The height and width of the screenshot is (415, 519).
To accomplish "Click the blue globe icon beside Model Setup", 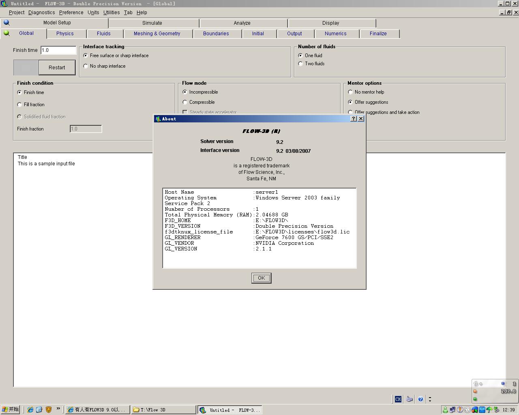I will pos(6,22).
